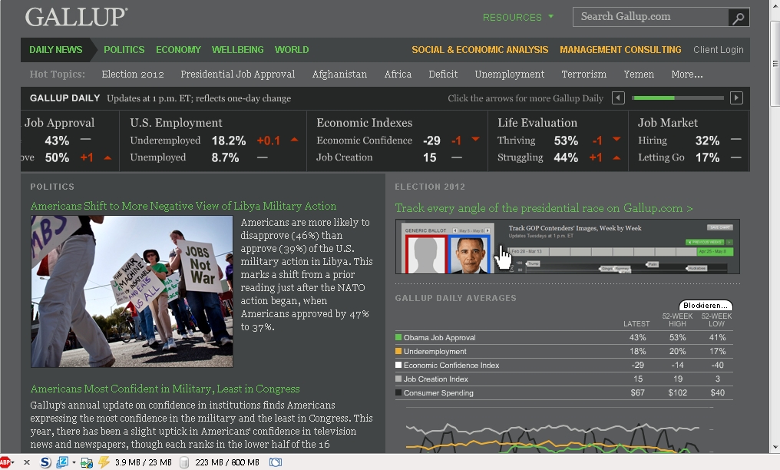The height and width of the screenshot is (470, 780).
Task: Click the IE view status bar icon
Action: point(87,463)
